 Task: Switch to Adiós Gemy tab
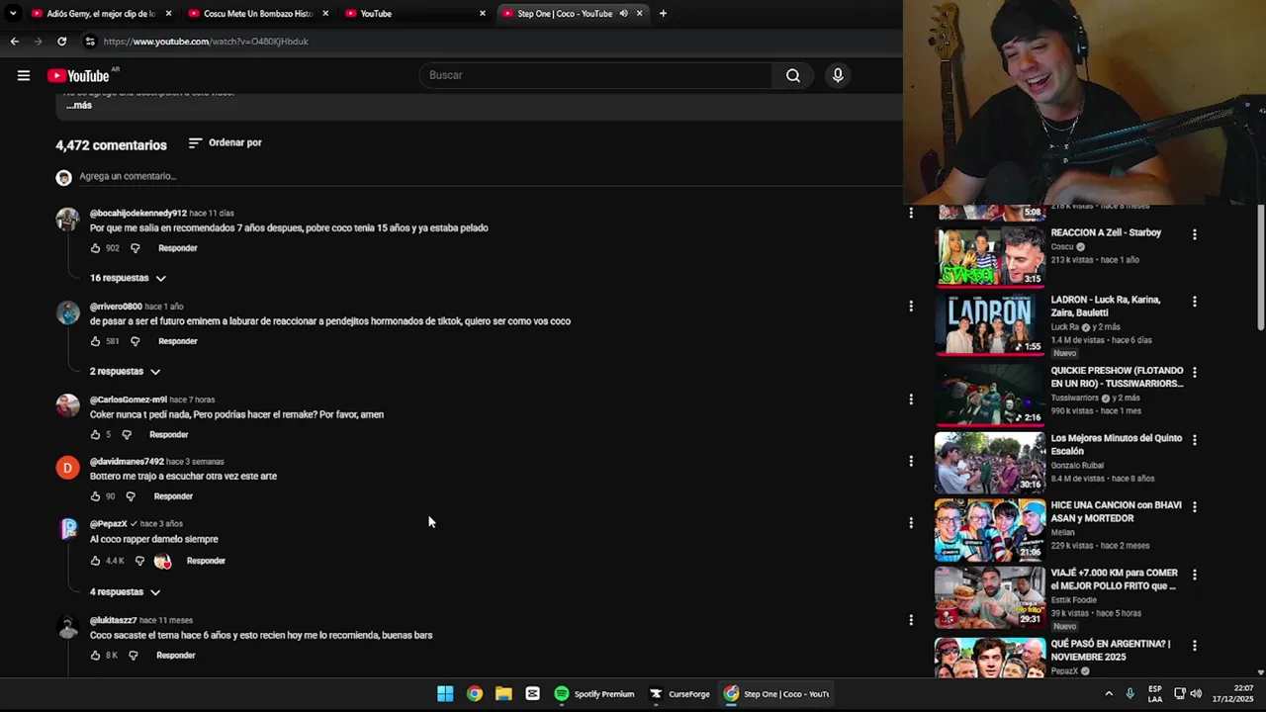[x=102, y=14]
